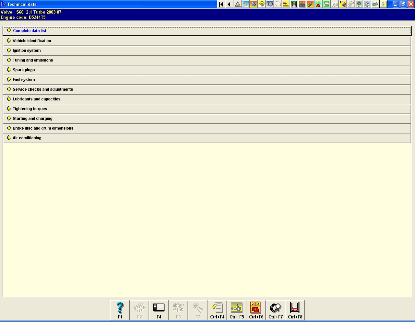Expand Service checks and adjustments section

click(207, 89)
